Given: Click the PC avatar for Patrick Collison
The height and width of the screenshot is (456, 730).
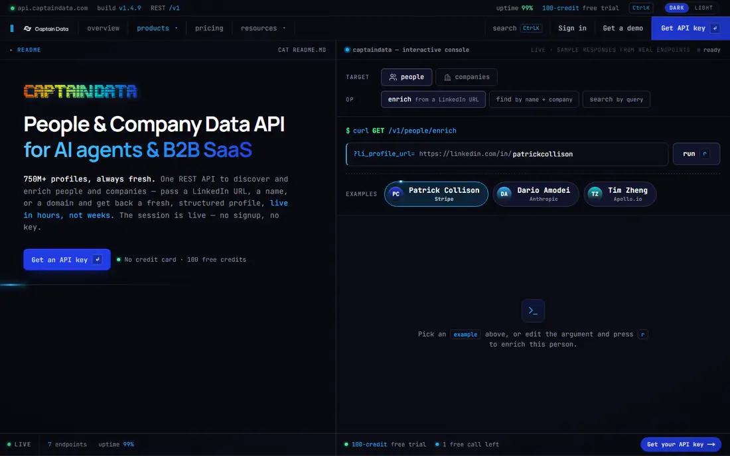Looking at the screenshot, I should tap(396, 194).
